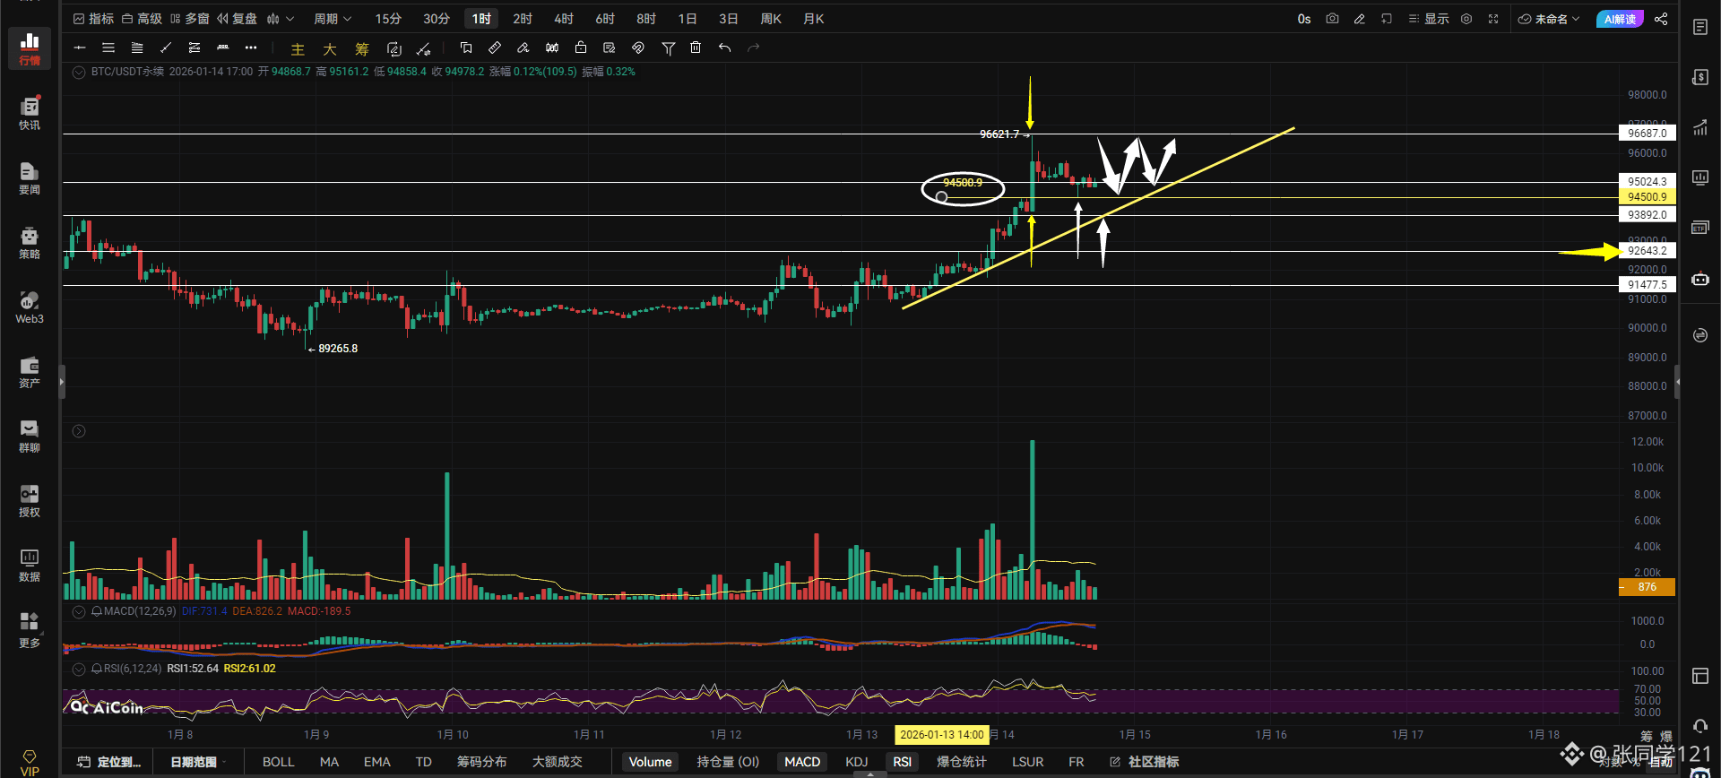Expand the left panel splitter handle
This screenshot has width=1721, height=778.
[x=61, y=382]
